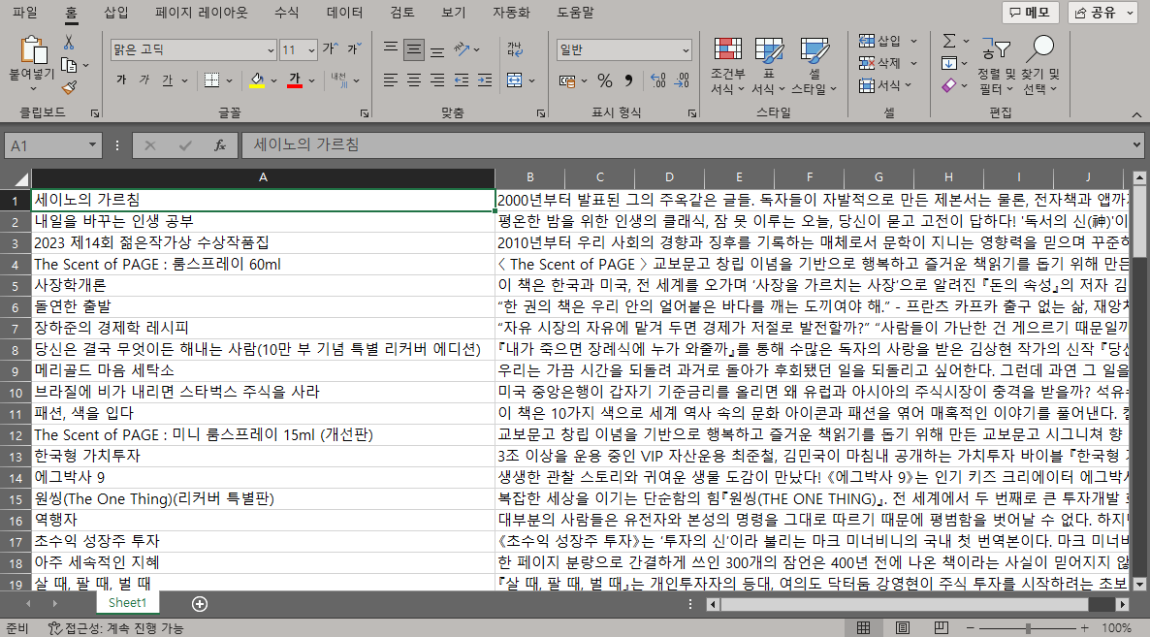The image size is (1150, 637).
Task: Apply red font color
Action: point(294,80)
